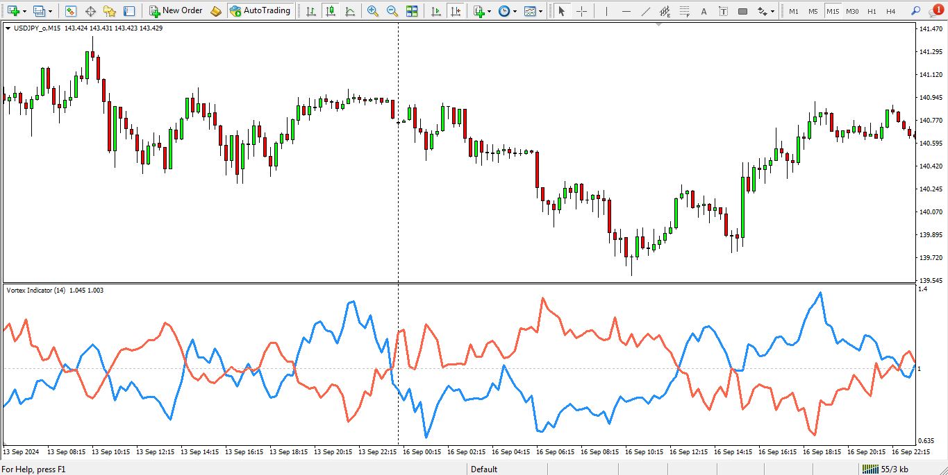Open the Navigator favorites folder icon
This screenshot has height=475, width=948.
[110, 11]
